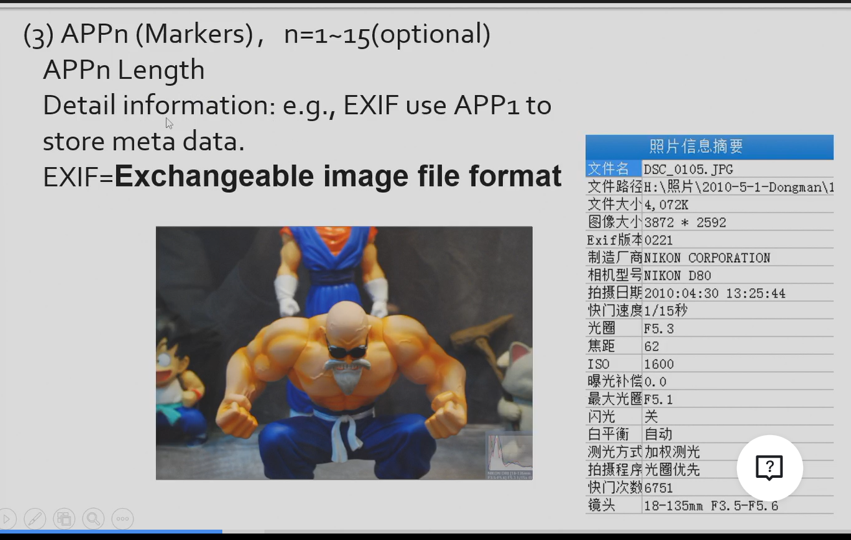Select the pen annotation tool
This screenshot has height=540, width=851.
(x=34, y=519)
